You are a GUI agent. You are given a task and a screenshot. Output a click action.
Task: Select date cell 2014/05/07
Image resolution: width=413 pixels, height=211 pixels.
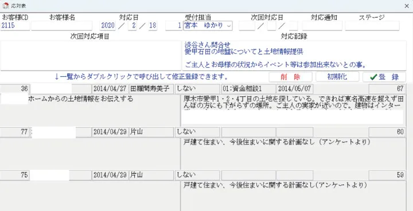pos(295,89)
